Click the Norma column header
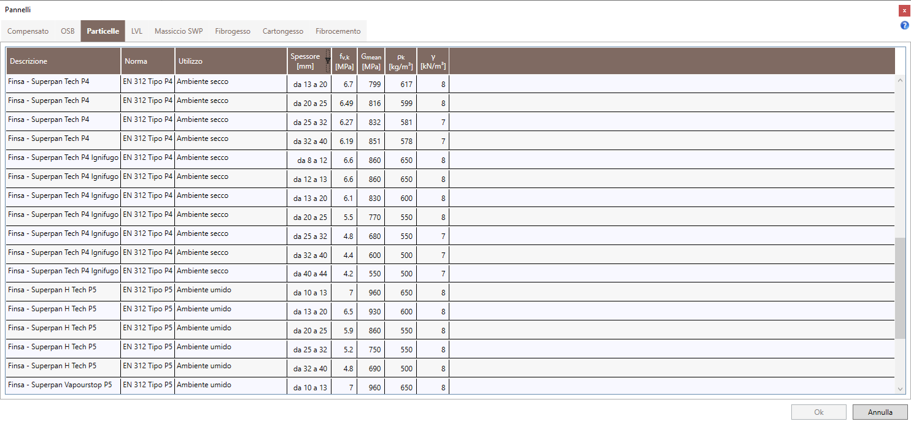 pos(148,61)
